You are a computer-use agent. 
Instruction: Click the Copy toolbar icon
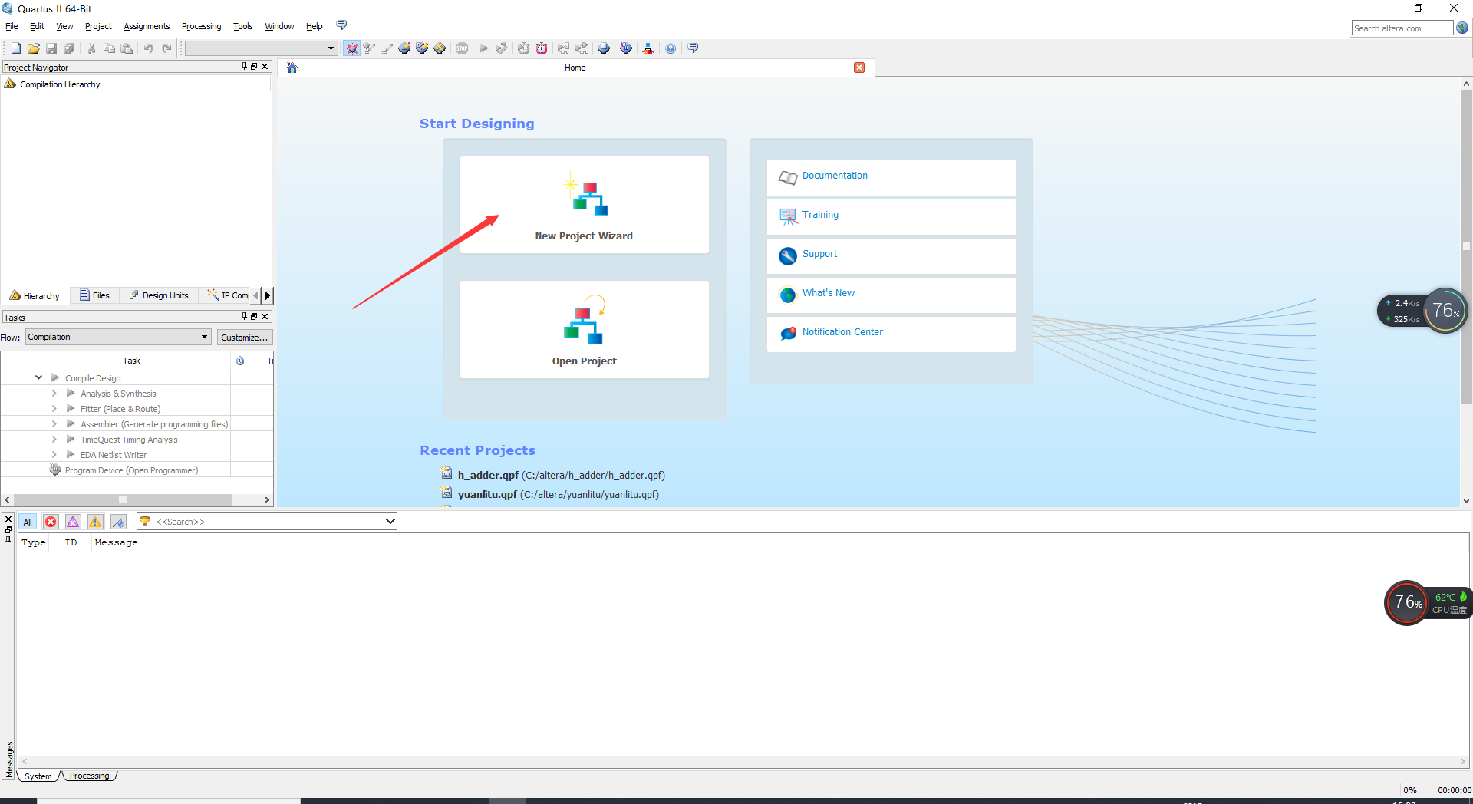[x=109, y=48]
